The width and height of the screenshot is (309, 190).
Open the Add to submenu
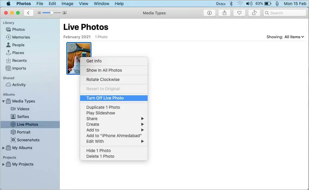(114, 130)
